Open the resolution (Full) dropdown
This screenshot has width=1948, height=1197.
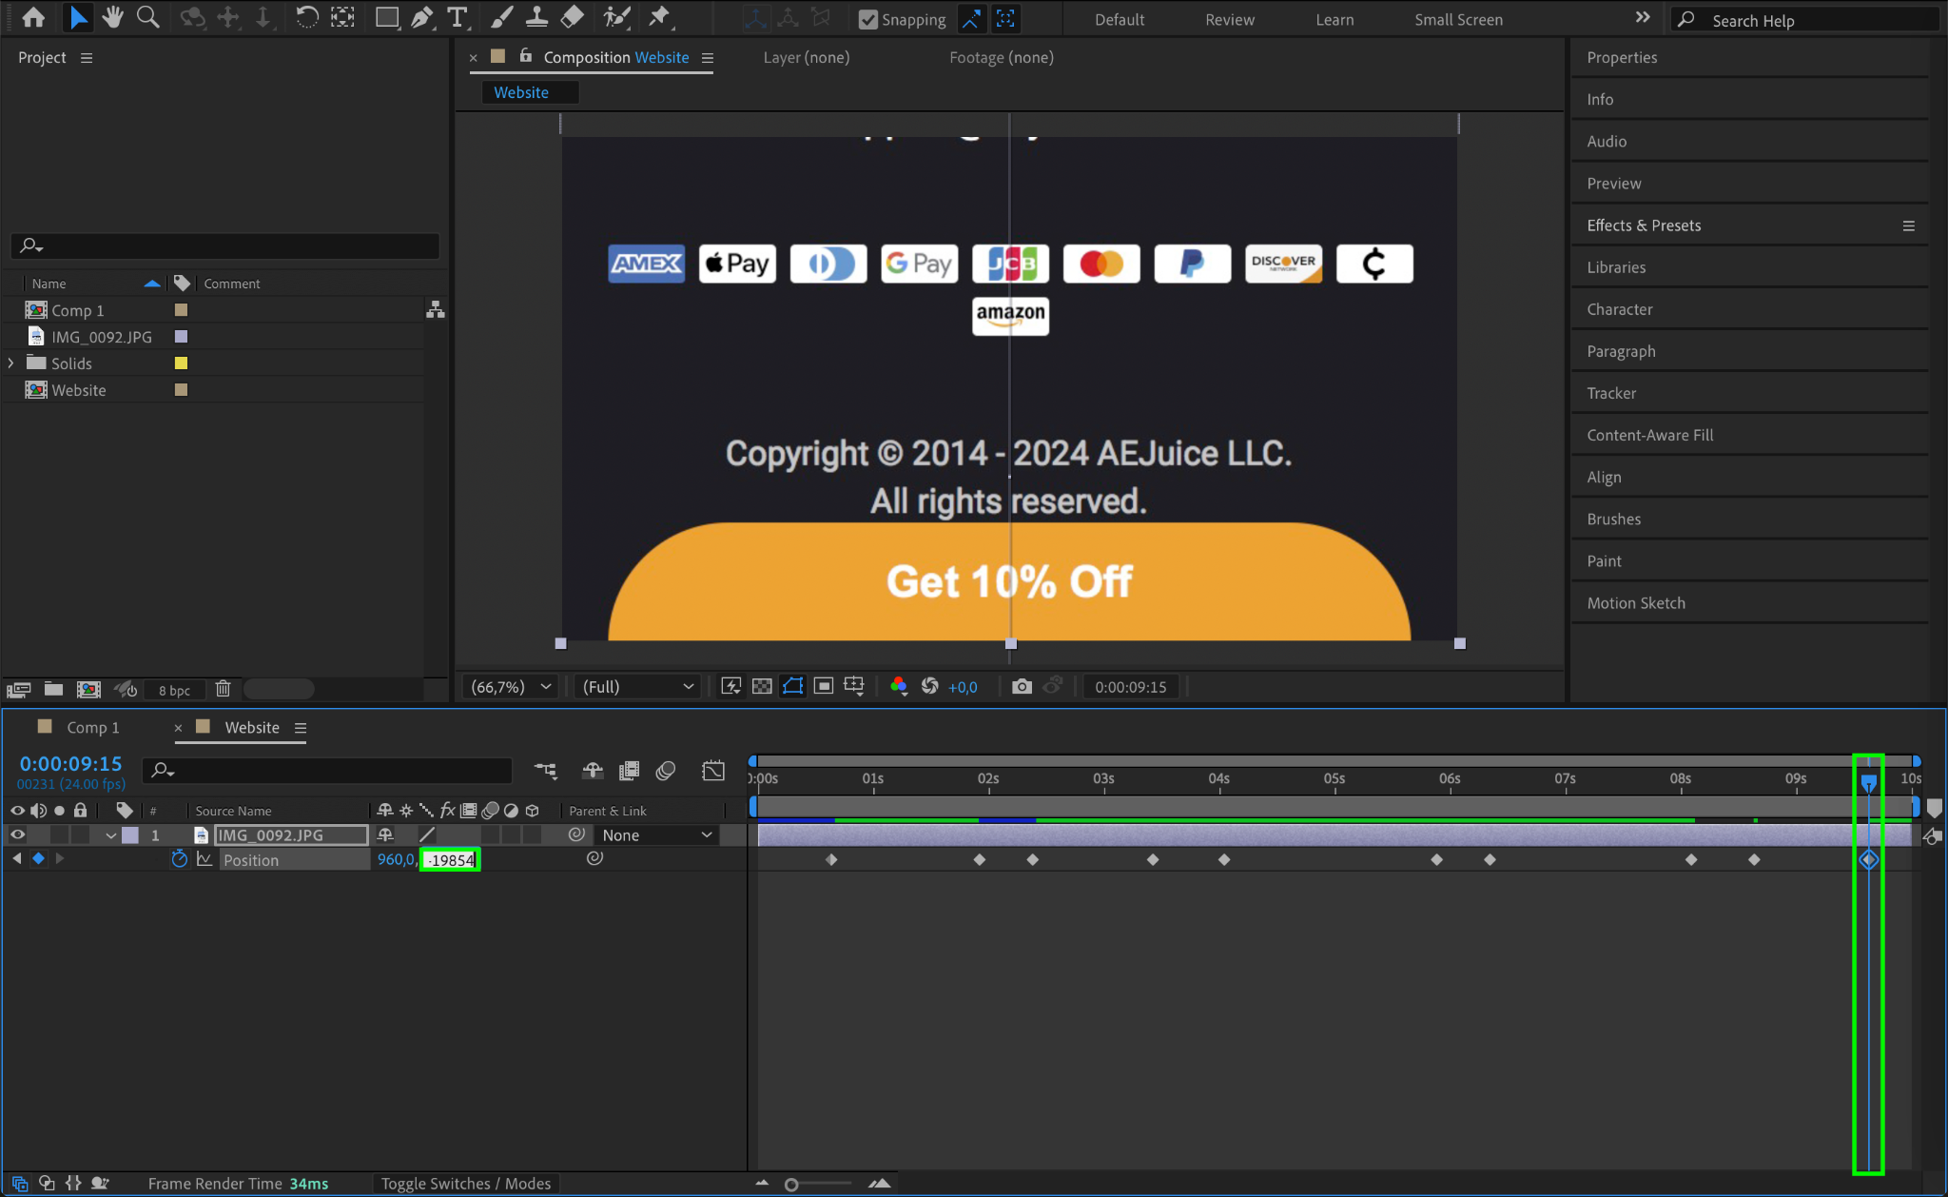[x=637, y=686]
